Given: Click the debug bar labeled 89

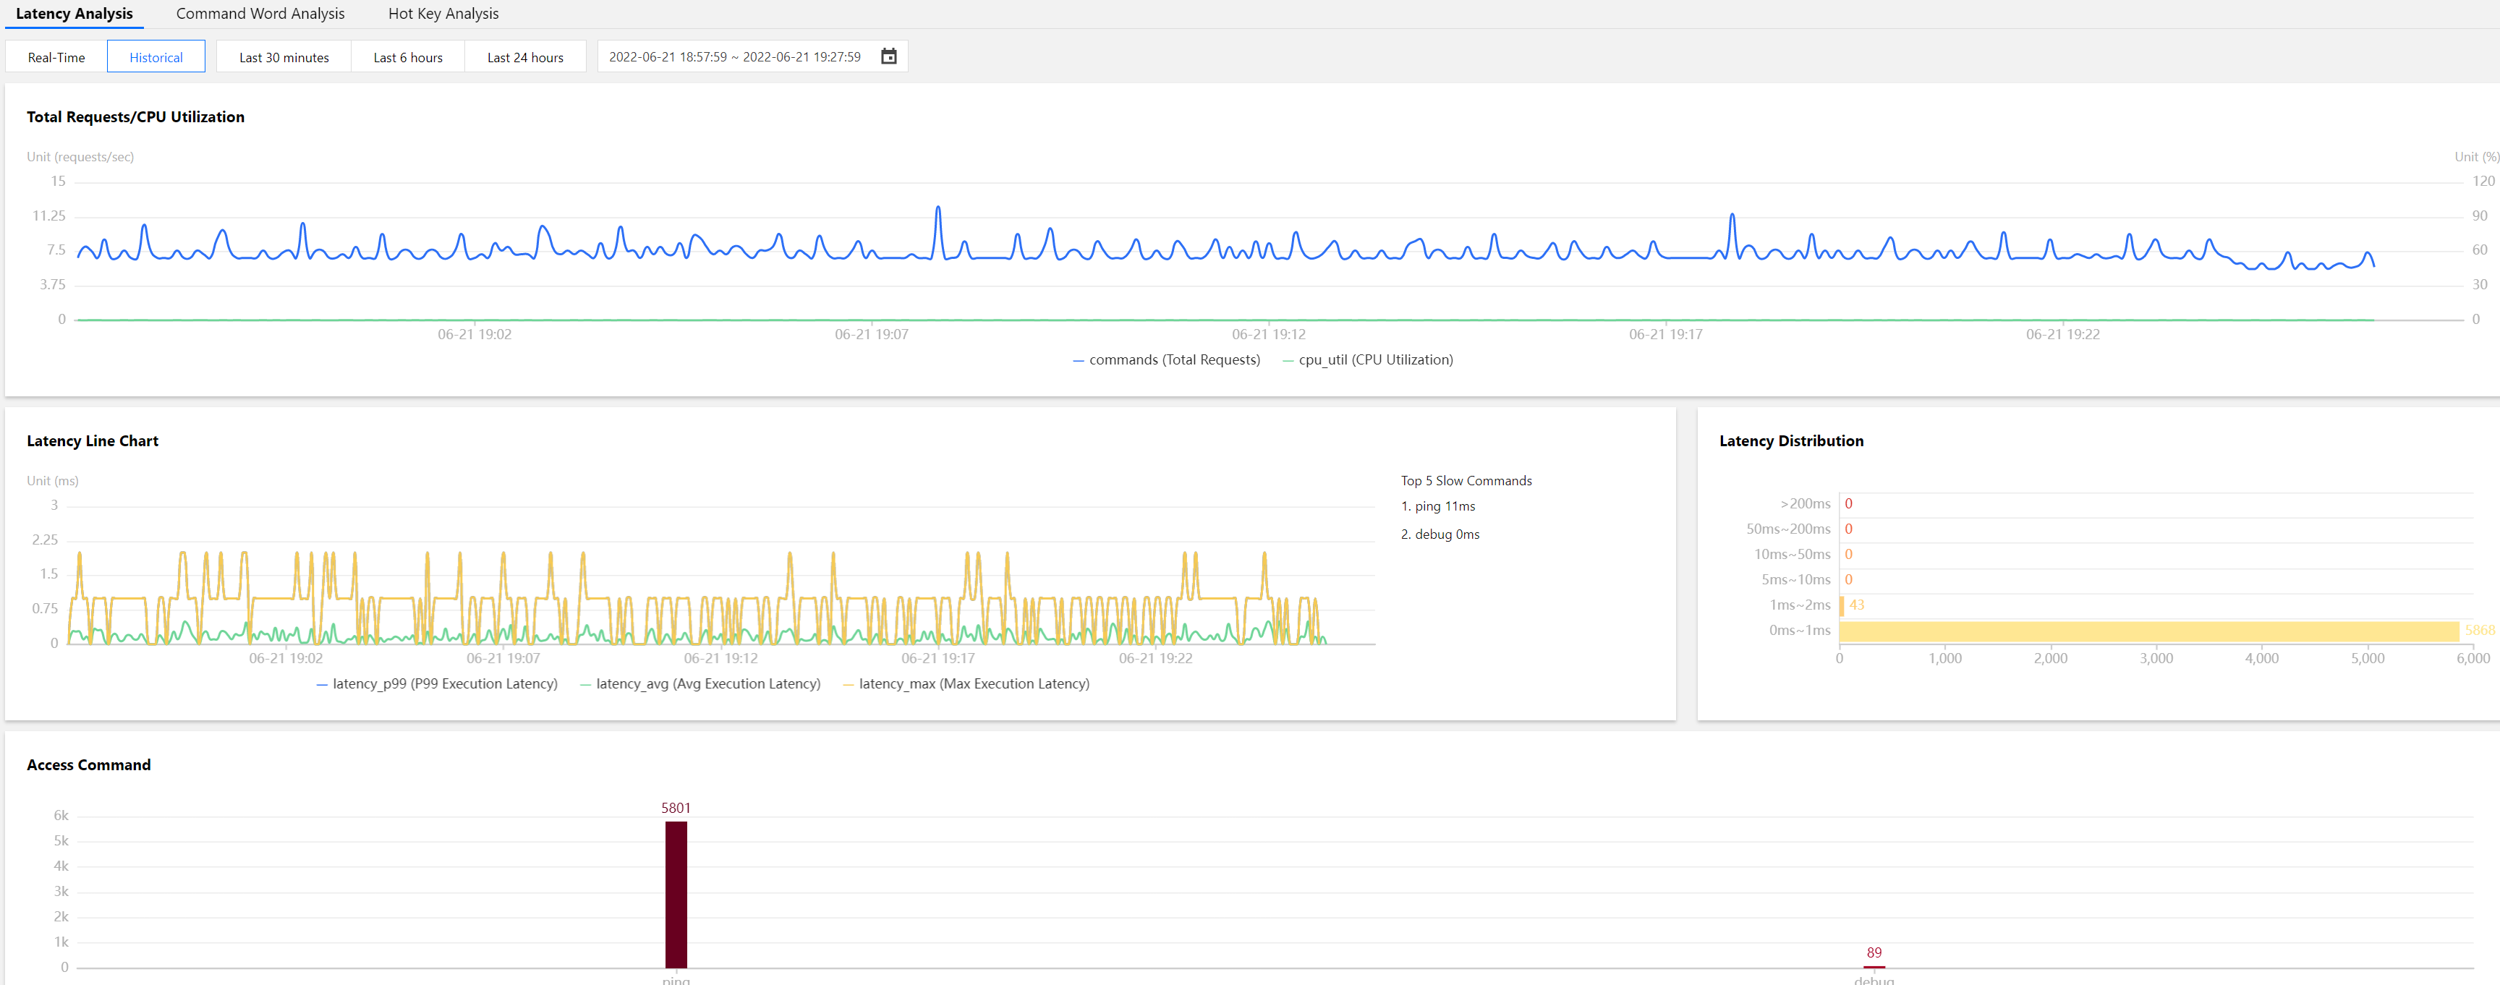Looking at the screenshot, I should 1874,967.
